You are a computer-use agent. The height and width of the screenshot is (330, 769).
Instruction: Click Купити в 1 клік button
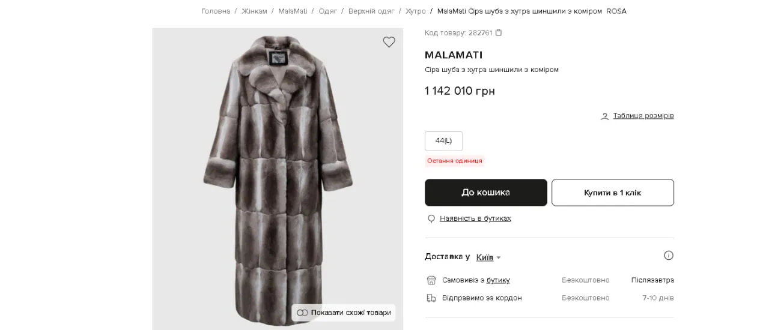point(612,193)
